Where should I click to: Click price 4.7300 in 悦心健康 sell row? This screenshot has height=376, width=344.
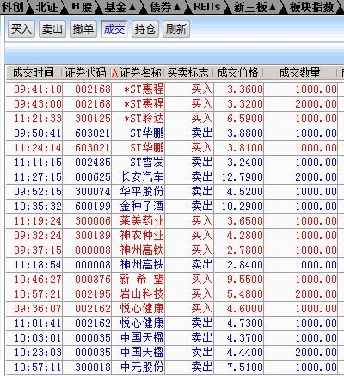pos(245,324)
